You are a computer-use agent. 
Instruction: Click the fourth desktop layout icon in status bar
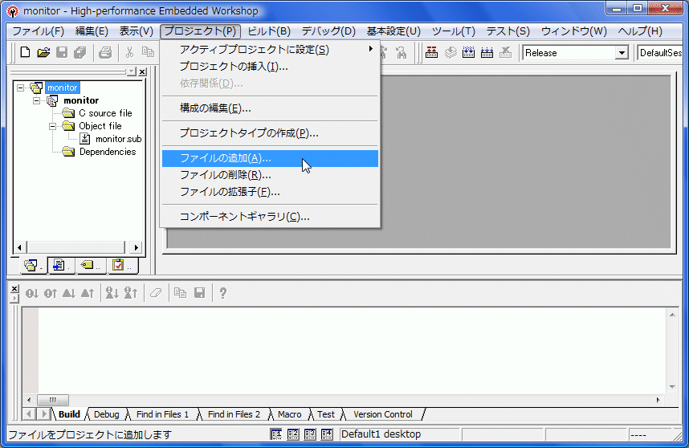pyautogui.click(x=327, y=434)
